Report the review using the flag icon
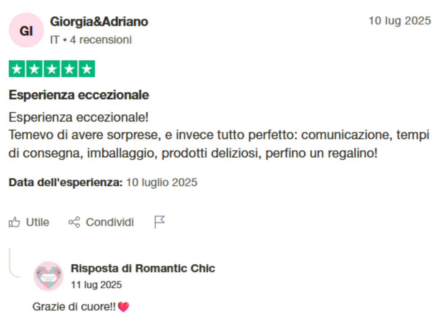Image resolution: width=442 pixels, height=322 pixels. 159,222
